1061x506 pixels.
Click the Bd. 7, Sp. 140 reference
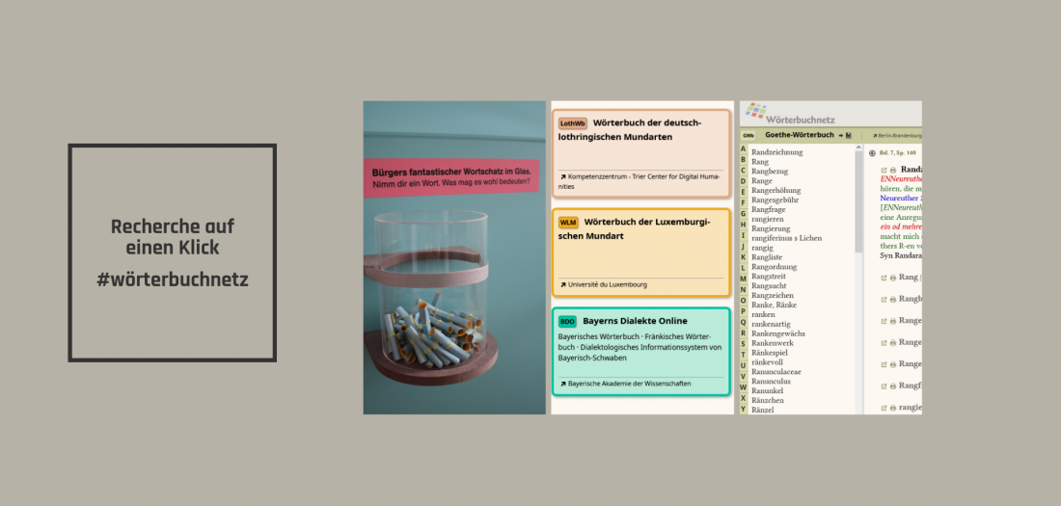click(x=899, y=153)
